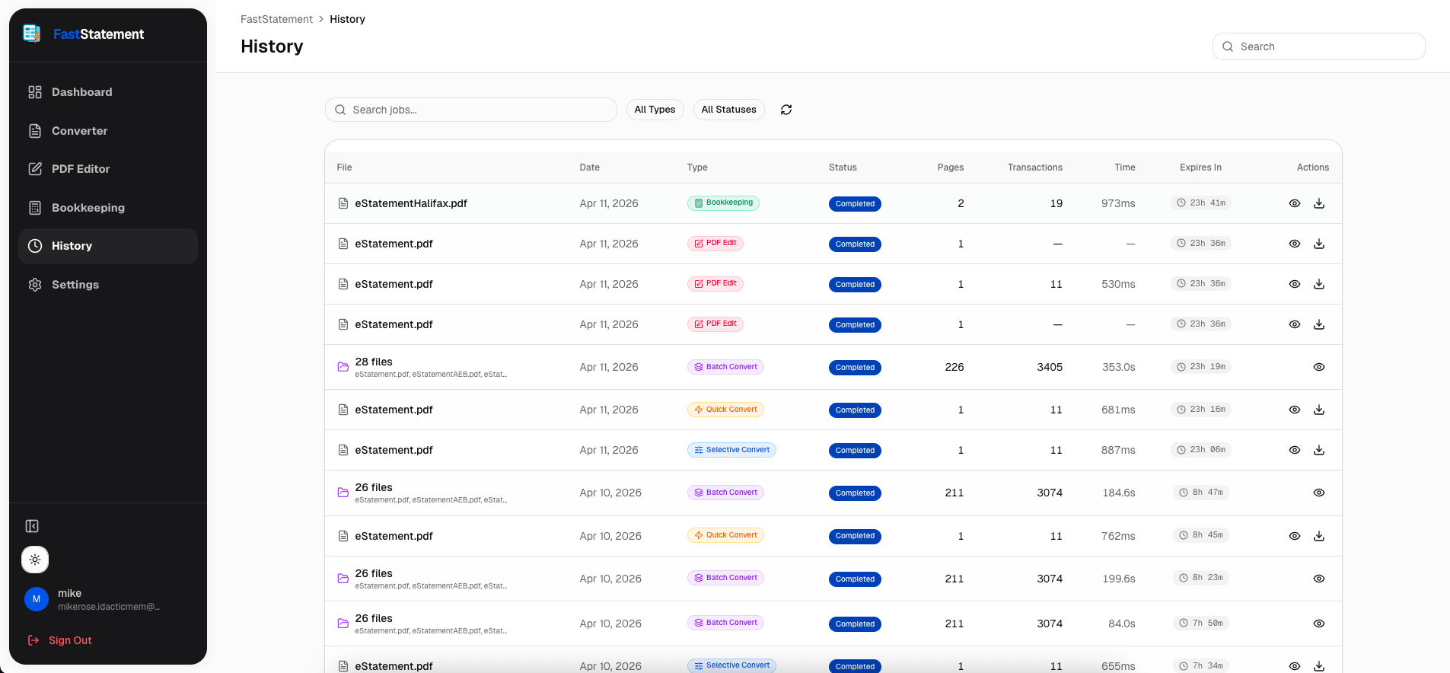Open the All Statuses filter dropdown
This screenshot has height=673, width=1450.
pyautogui.click(x=728, y=110)
